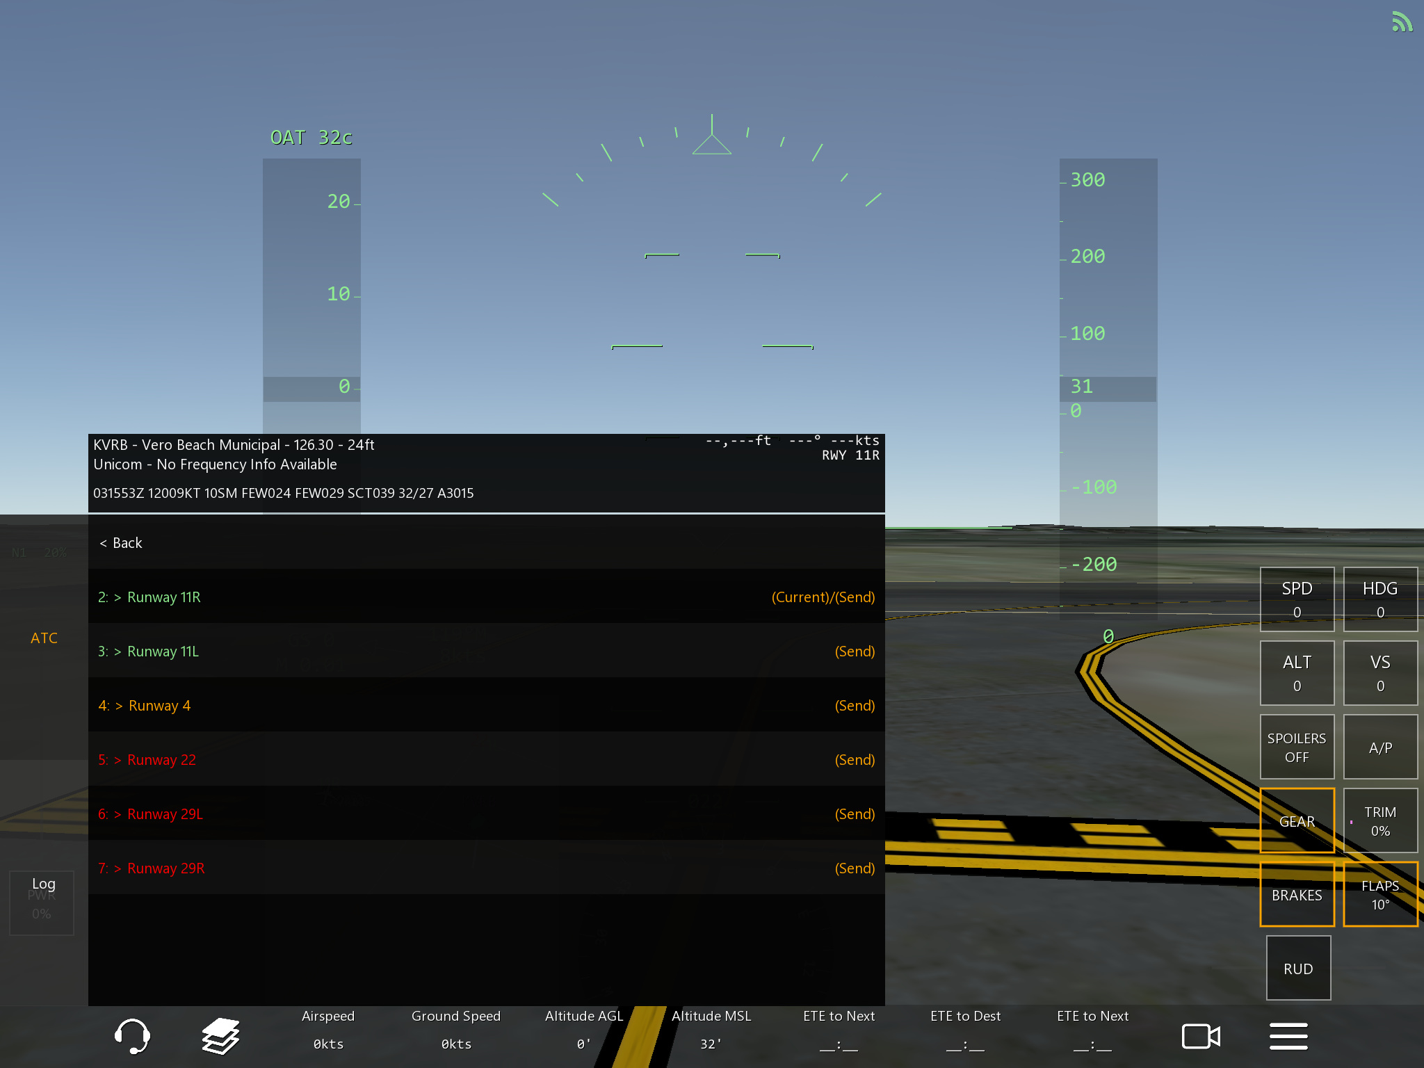Open the map layers icon
Screen dimensions: 1424x1068
(220, 1035)
